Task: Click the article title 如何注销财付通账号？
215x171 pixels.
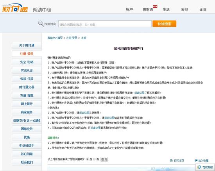Action: point(129,49)
